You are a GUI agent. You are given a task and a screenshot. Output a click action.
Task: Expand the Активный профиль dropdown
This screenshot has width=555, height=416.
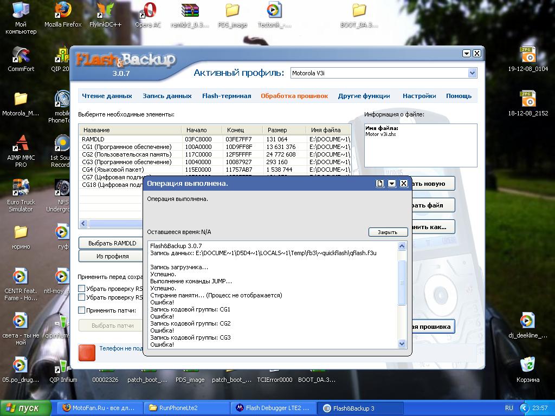(x=472, y=73)
